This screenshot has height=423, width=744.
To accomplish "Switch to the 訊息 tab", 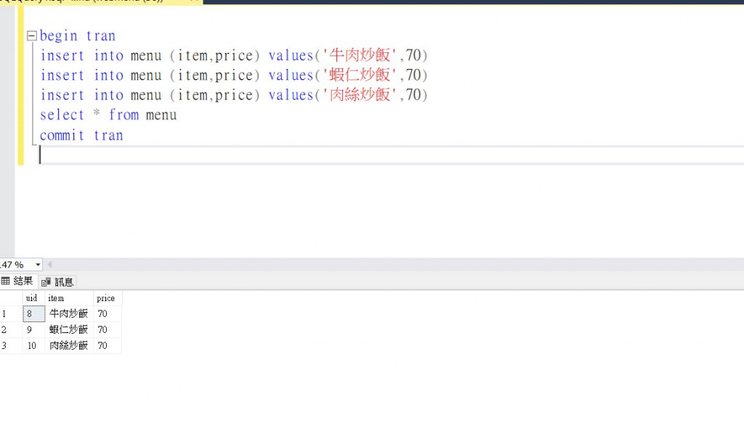I will pyautogui.click(x=57, y=282).
